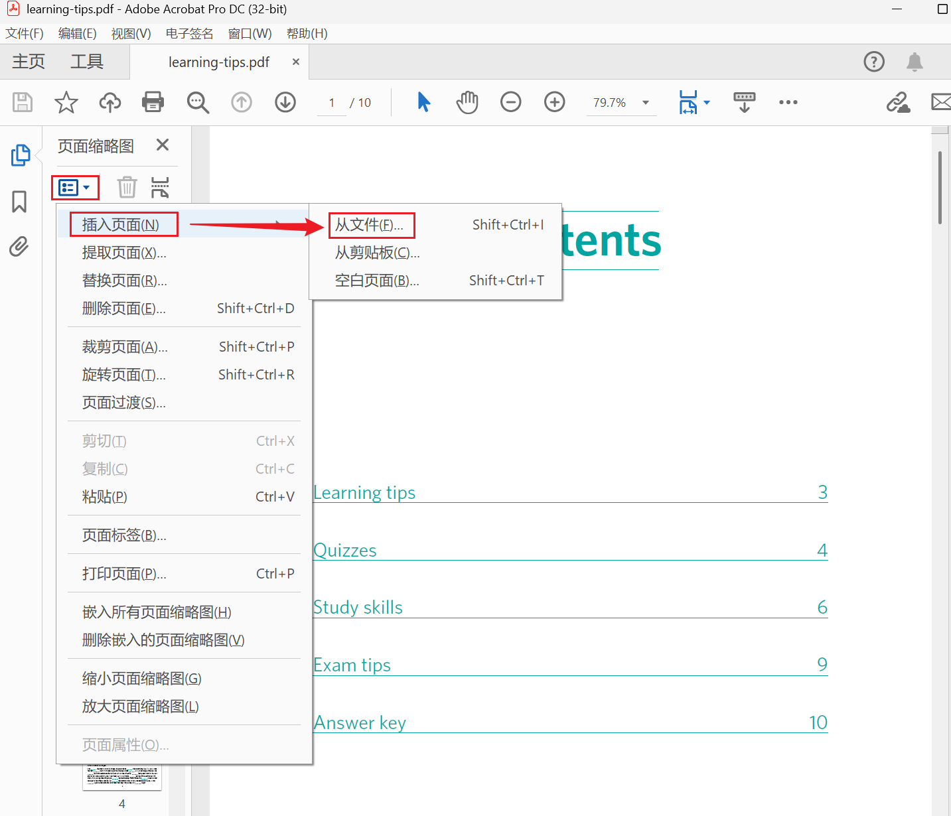
Task: Open the zoom percentage dropdown
Action: [x=644, y=102]
